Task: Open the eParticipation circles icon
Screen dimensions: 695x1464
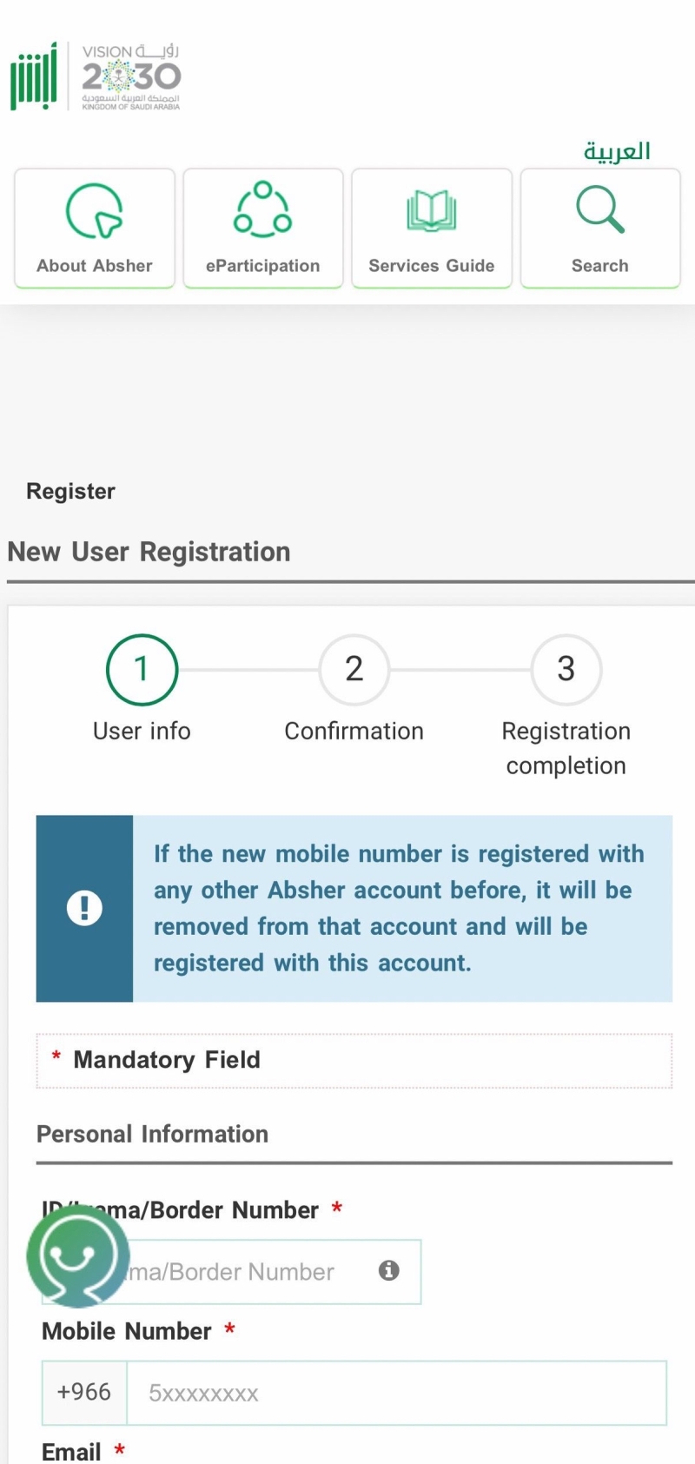Action: tap(262, 209)
